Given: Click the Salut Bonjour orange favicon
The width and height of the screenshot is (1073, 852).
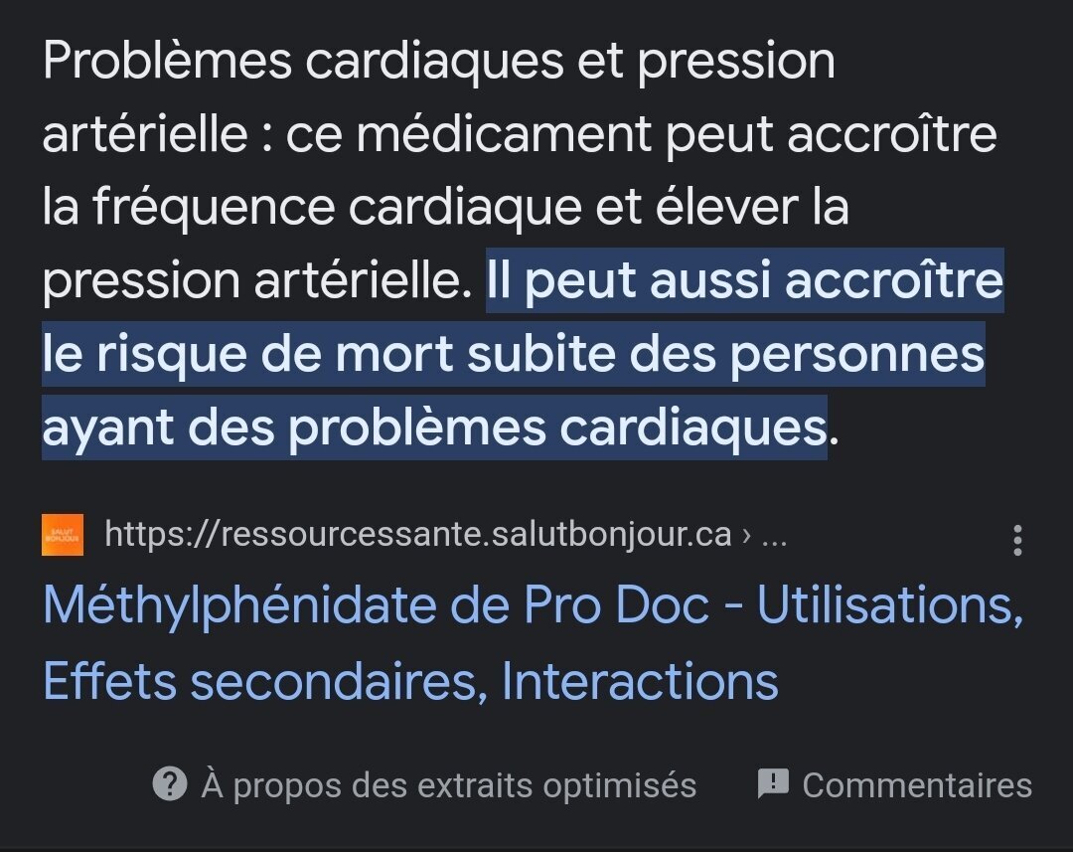Looking at the screenshot, I should [x=63, y=535].
